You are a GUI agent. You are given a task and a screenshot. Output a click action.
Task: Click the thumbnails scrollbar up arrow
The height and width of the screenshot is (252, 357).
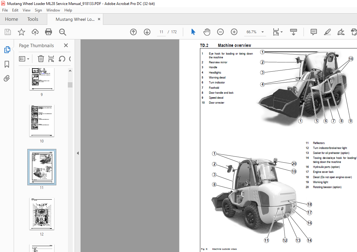[70, 71]
